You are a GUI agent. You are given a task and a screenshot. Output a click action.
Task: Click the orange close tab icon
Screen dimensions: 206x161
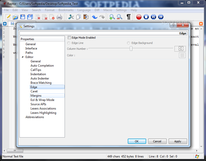pos(201,24)
